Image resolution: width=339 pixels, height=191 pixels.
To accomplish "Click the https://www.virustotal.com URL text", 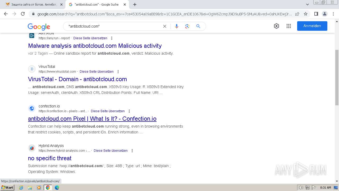I will (x=57, y=72).
